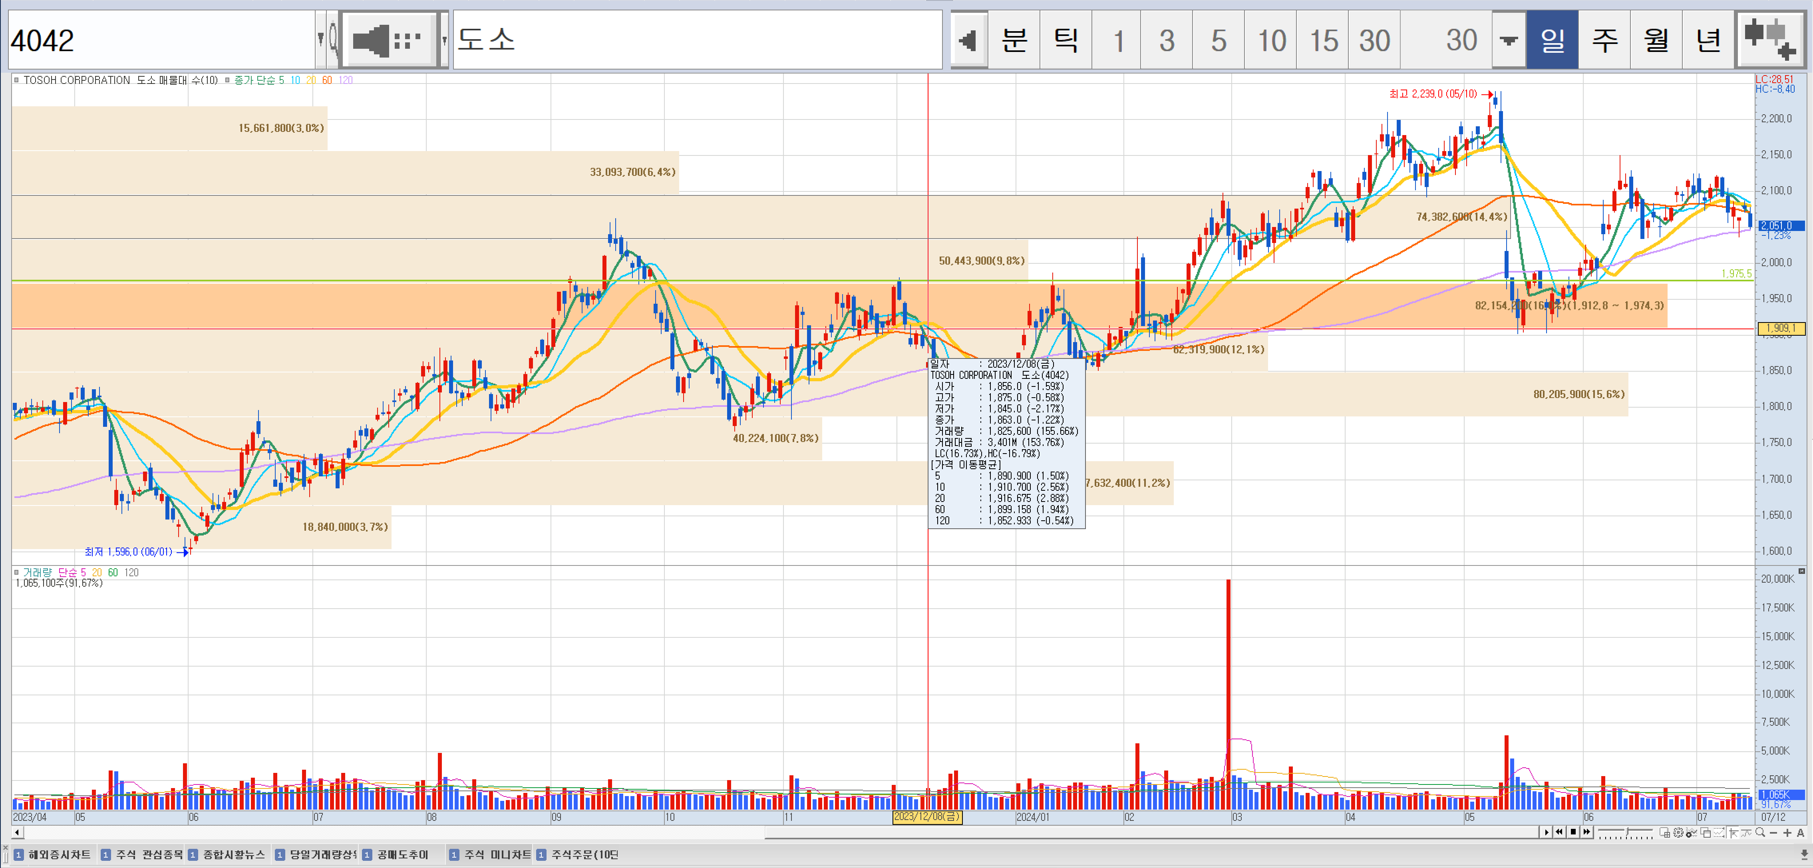Toggle the 일 (daily) period button
This screenshot has width=1813, height=868.
click(1552, 40)
